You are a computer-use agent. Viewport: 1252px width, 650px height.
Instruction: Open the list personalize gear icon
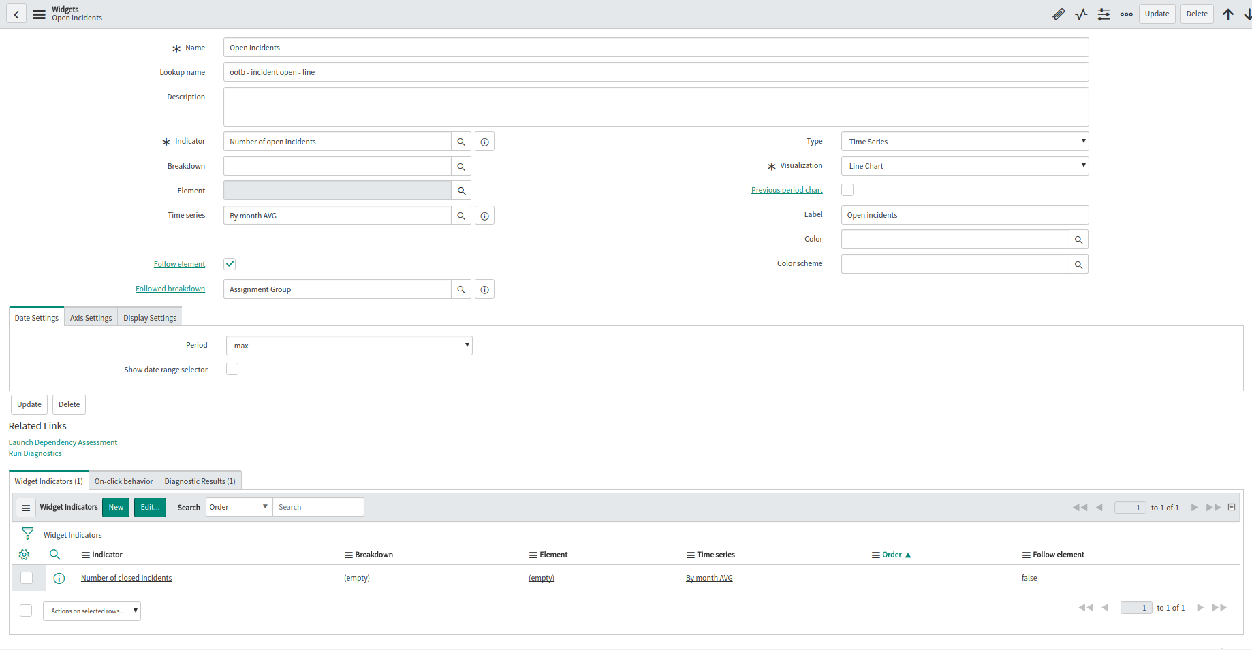click(x=24, y=555)
